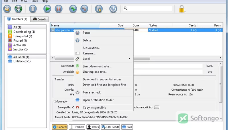Open the Peers details tab
The height and width of the screenshot is (130, 228).
93,127
